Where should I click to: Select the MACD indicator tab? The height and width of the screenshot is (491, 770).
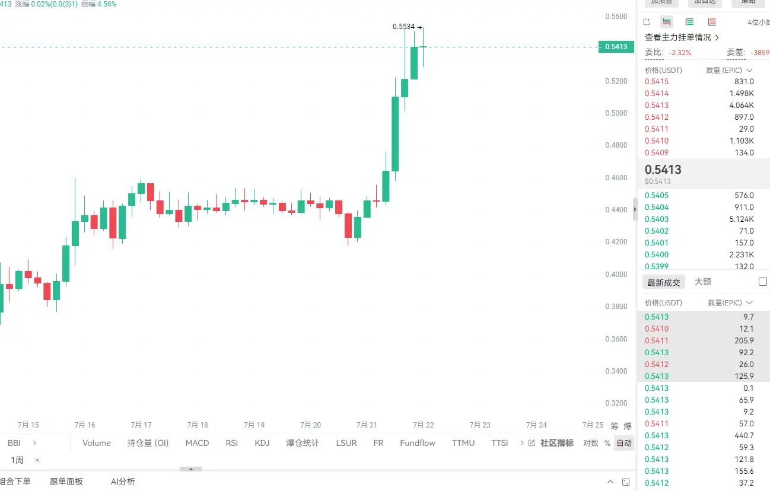(x=197, y=442)
